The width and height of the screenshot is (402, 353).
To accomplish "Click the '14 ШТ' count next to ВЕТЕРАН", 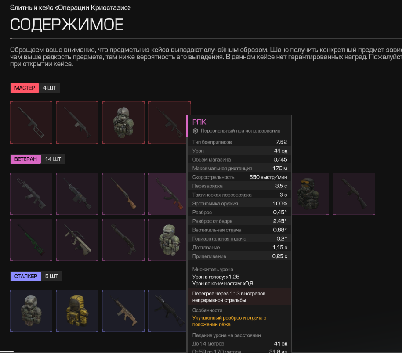I will point(53,159).
